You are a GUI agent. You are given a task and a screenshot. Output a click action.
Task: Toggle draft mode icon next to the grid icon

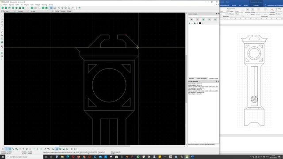pyautogui.click(x=55, y=8)
